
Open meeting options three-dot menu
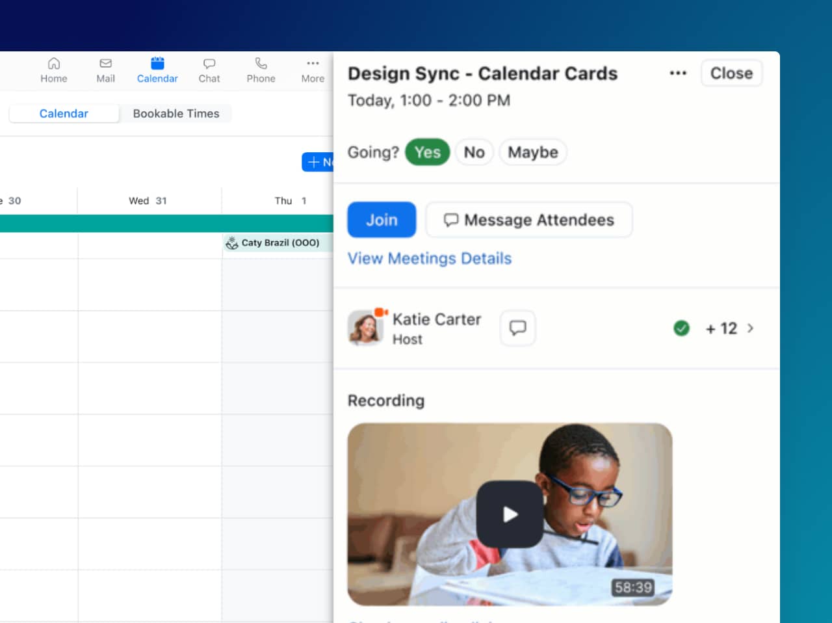(678, 73)
